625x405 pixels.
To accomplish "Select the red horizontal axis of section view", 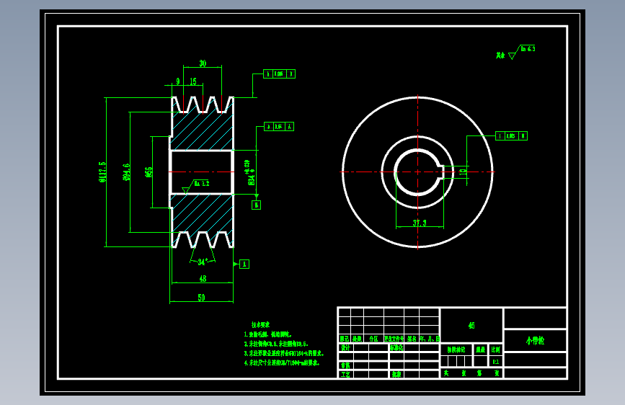I will [201, 172].
